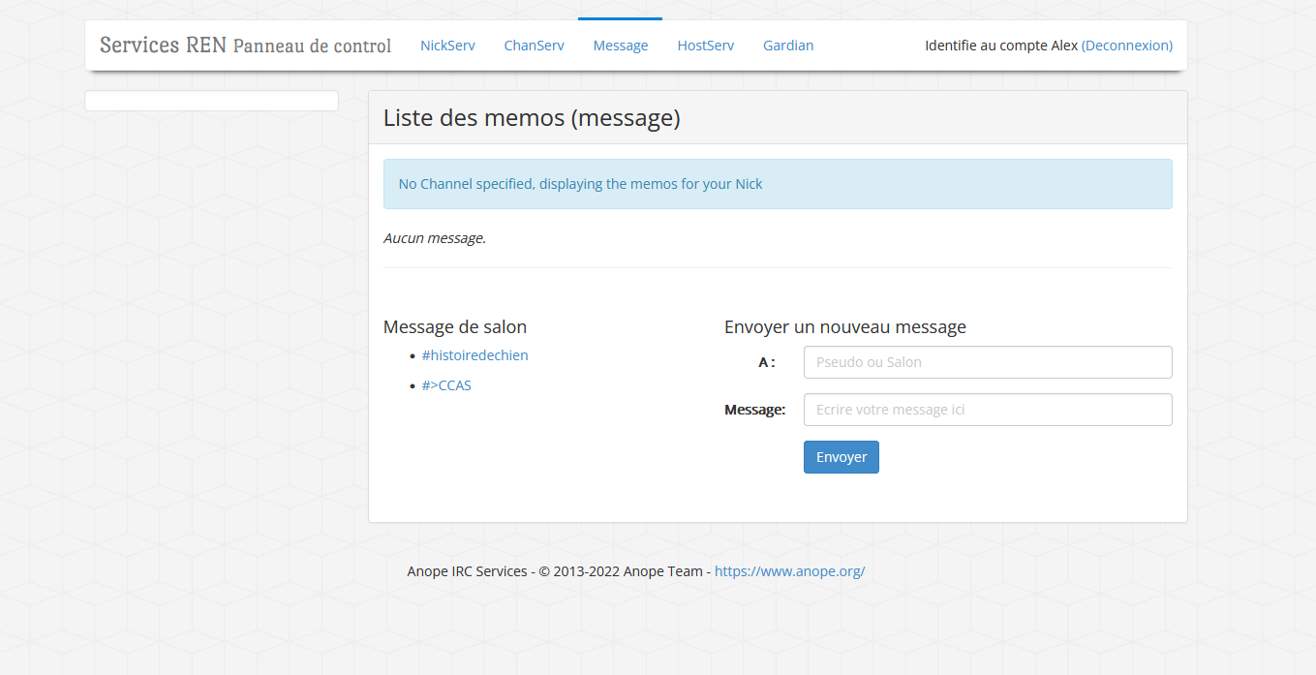The width and height of the screenshot is (1316, 675).
Task: Go to the ChanServ section
Action: pyautogui.click(x=534, y=46)
